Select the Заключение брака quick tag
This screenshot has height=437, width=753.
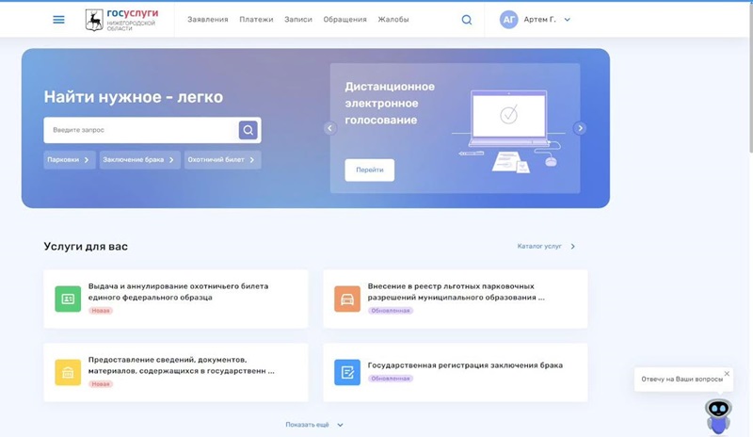coord(138,160)
